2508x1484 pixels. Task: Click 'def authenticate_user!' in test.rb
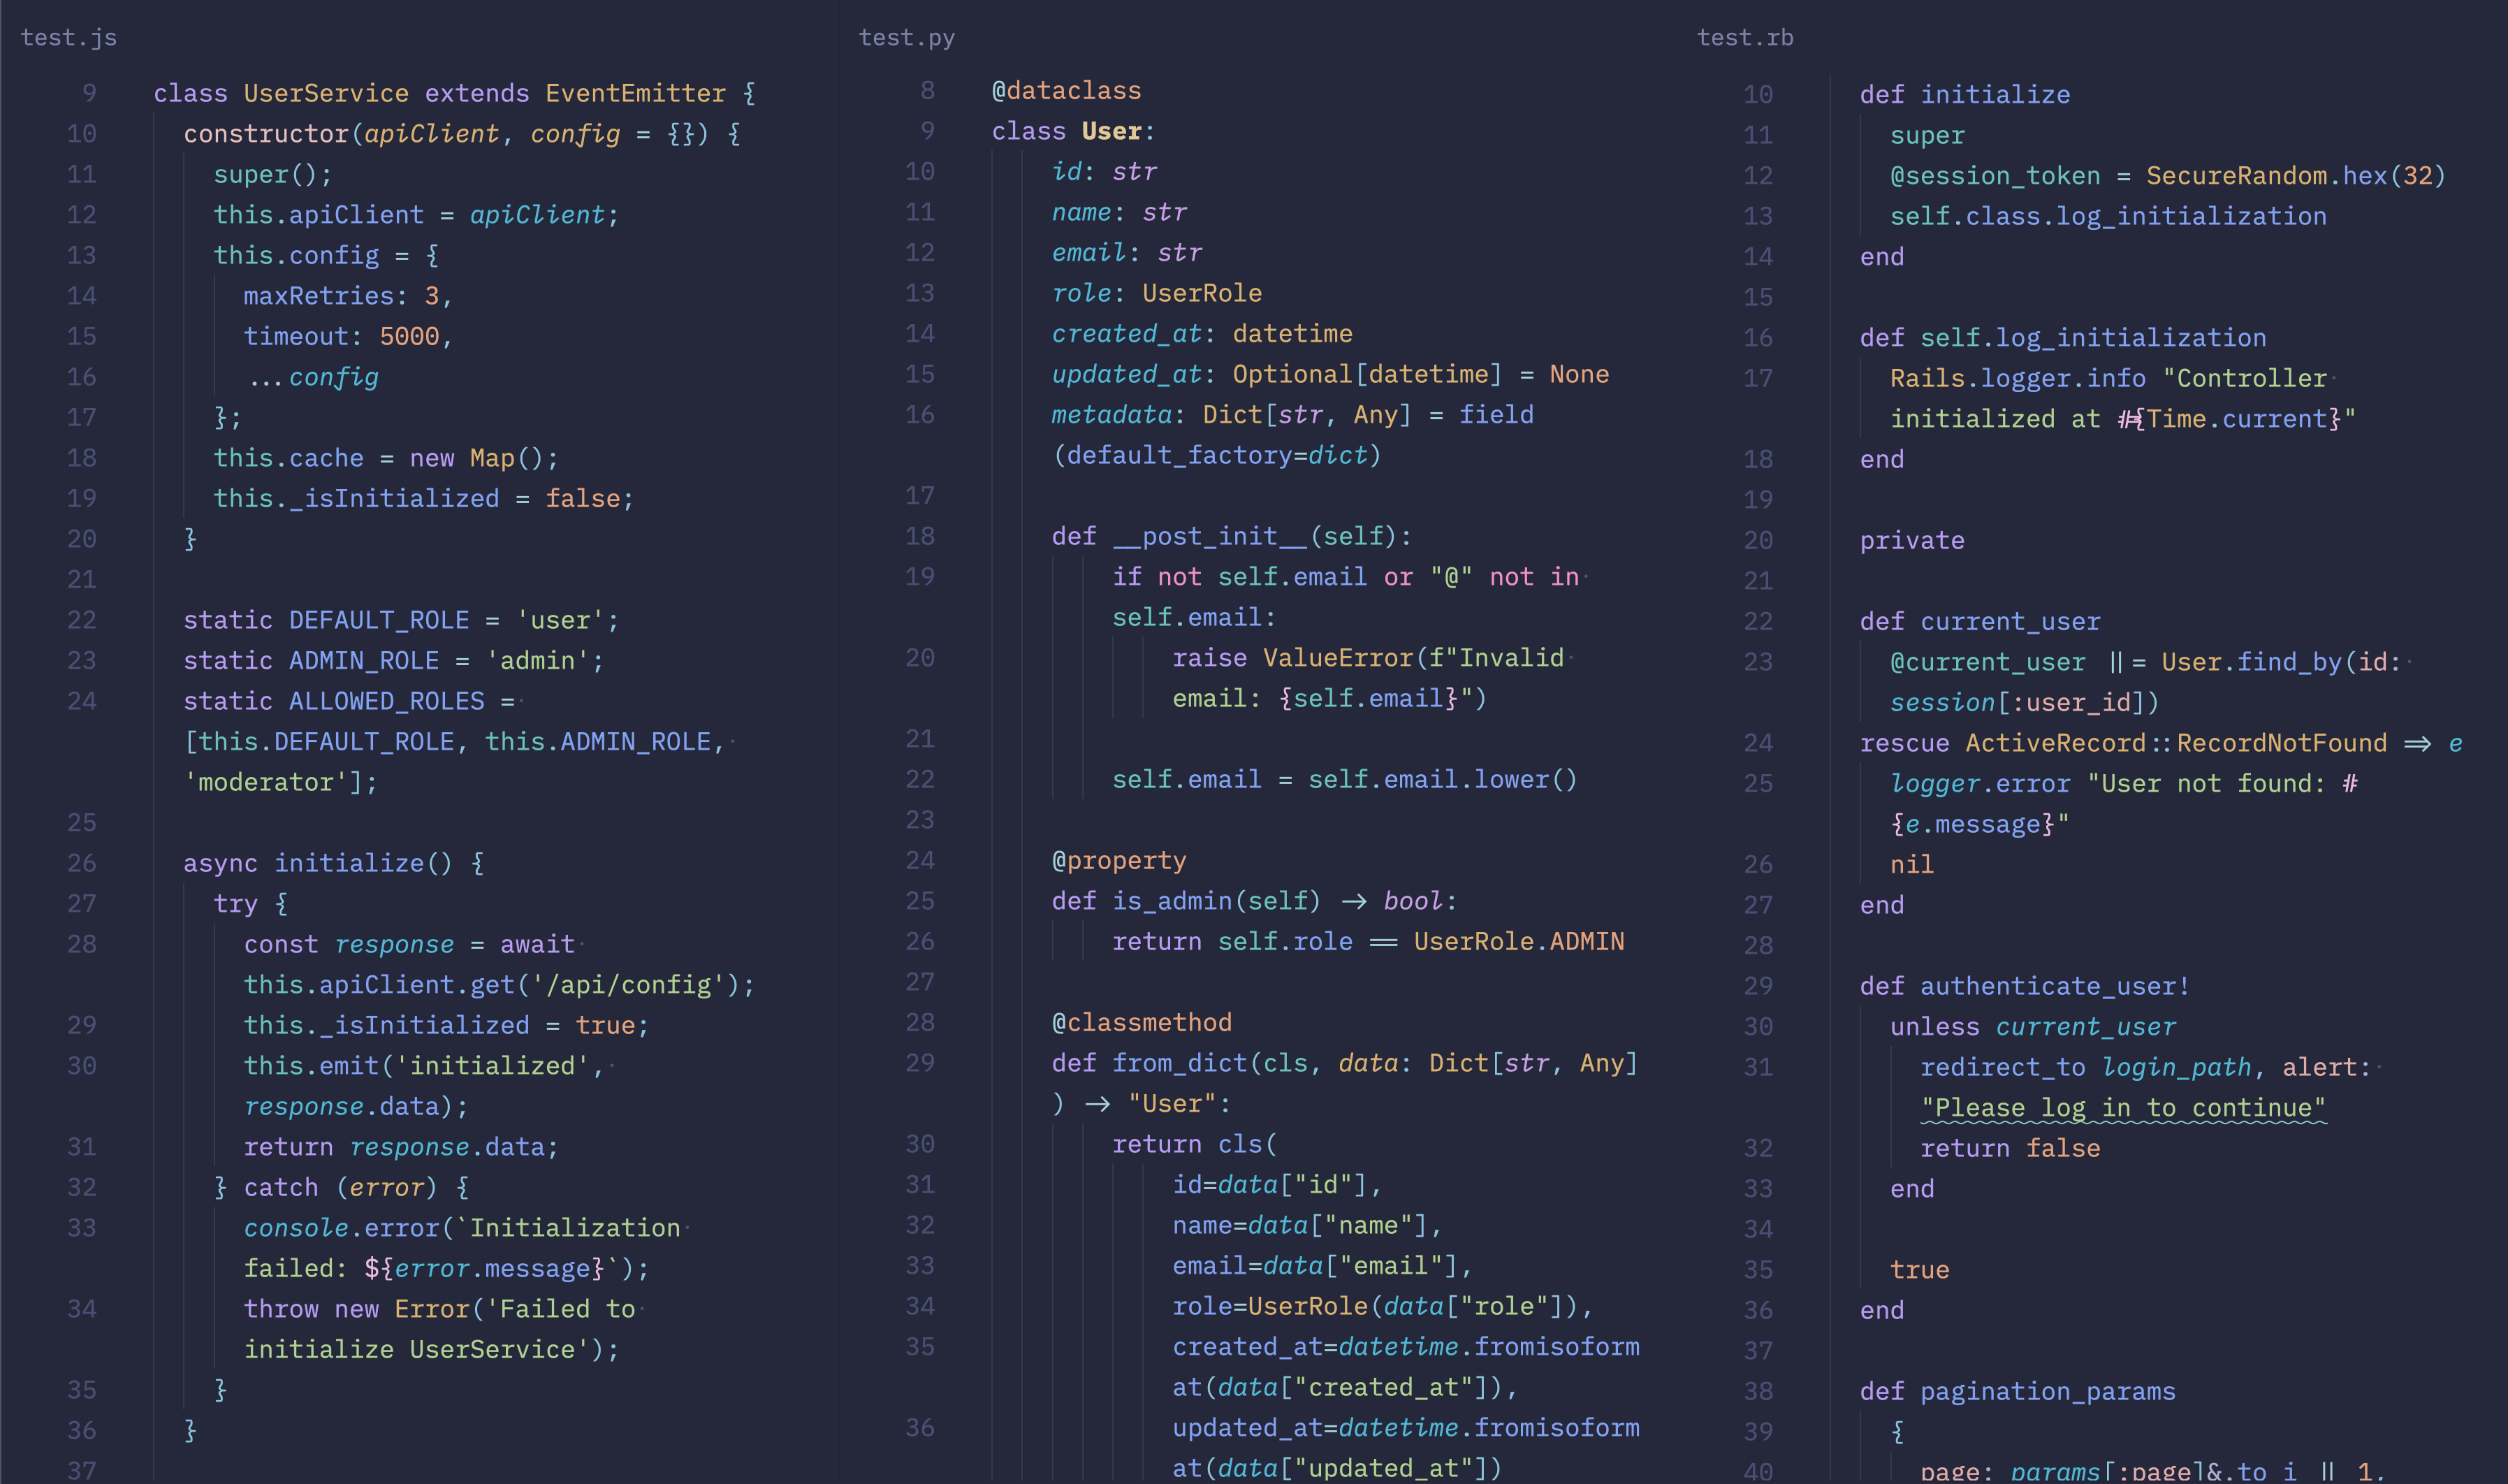coord(2025,986)
